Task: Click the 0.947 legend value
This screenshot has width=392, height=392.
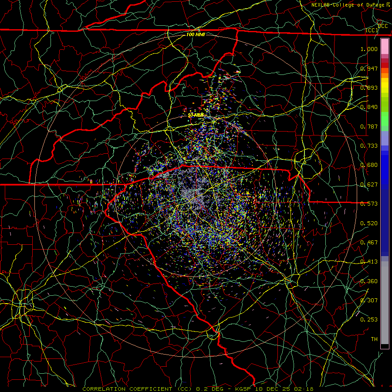Action: (x=369, y=68)
